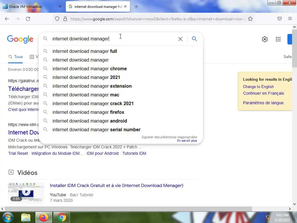Click the padlock site info icon
Viewport: 297px width, 223px height.
tap(65, 19)
